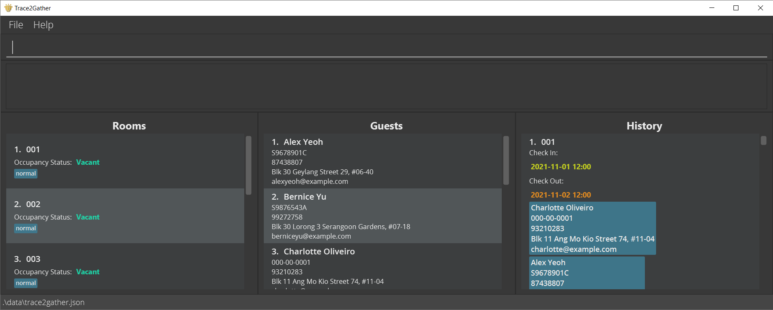Focus the command input box
Image resolution: width=773 pixels, height=310 pixels.
[386, 47]
